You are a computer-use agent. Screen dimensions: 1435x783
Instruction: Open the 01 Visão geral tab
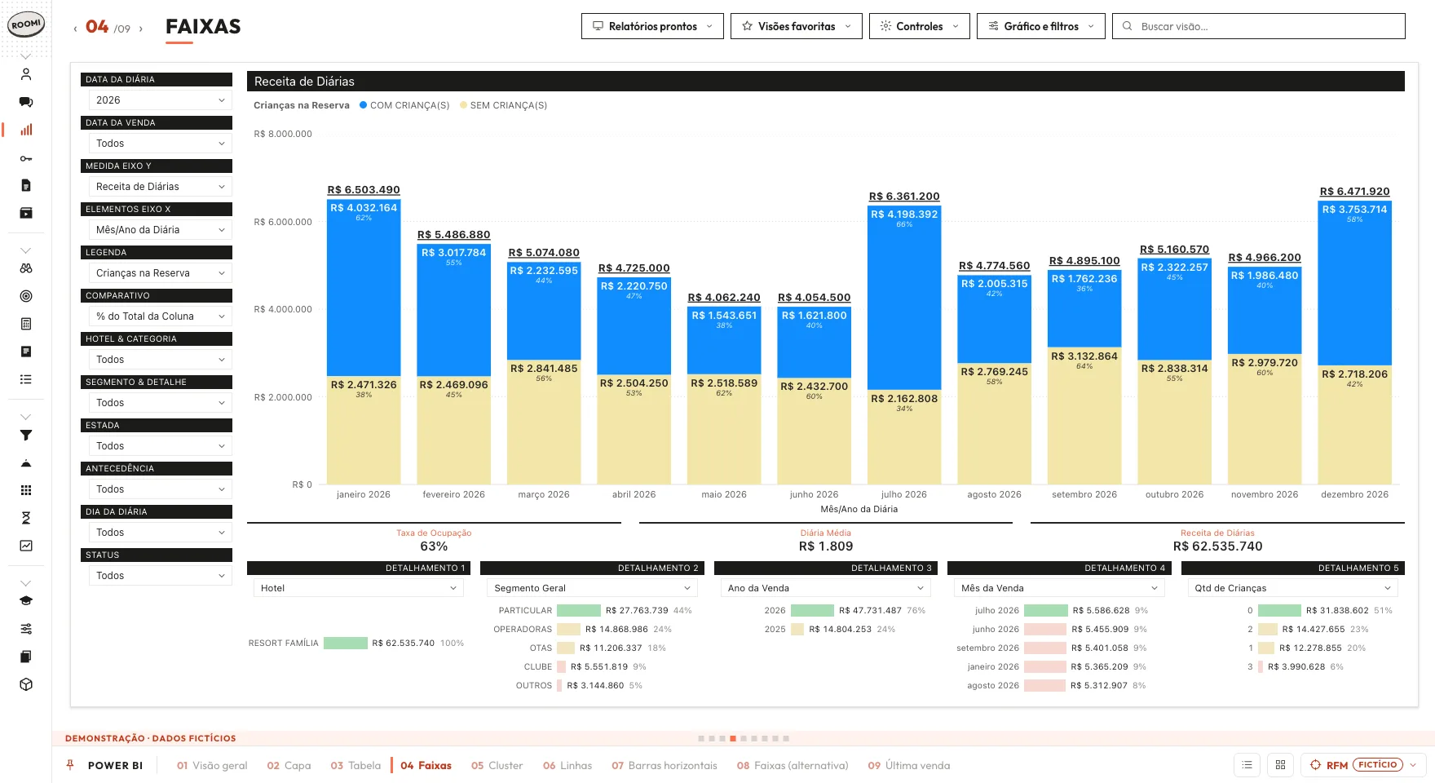point(212,766)
